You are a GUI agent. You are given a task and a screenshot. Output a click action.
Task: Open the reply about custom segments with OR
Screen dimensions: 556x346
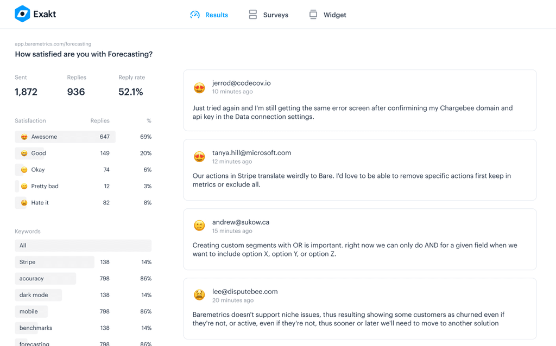[360, 239]
